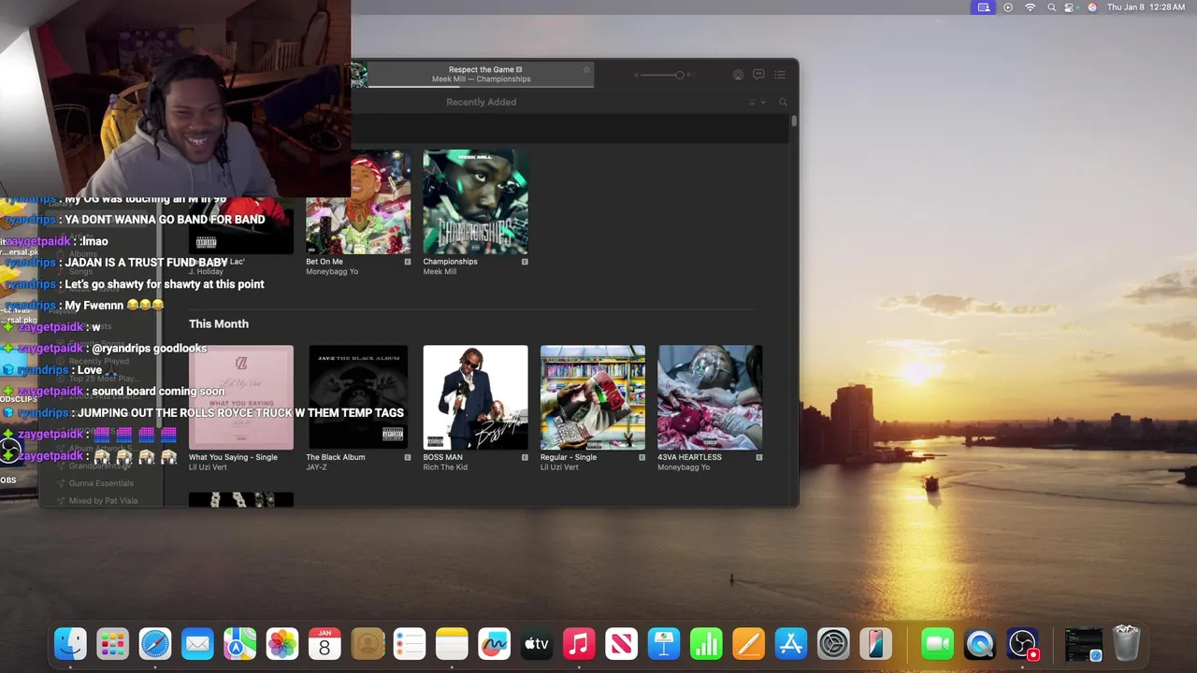Viewport: 1197px width, 673px height.
Task: Show lyrics with the speech bubble icon
Action: [x=758, y=75]
